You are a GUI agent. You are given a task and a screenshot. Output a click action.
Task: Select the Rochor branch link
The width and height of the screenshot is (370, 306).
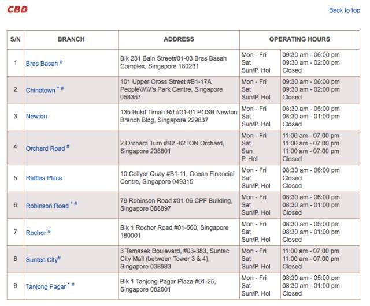(36, 233)
